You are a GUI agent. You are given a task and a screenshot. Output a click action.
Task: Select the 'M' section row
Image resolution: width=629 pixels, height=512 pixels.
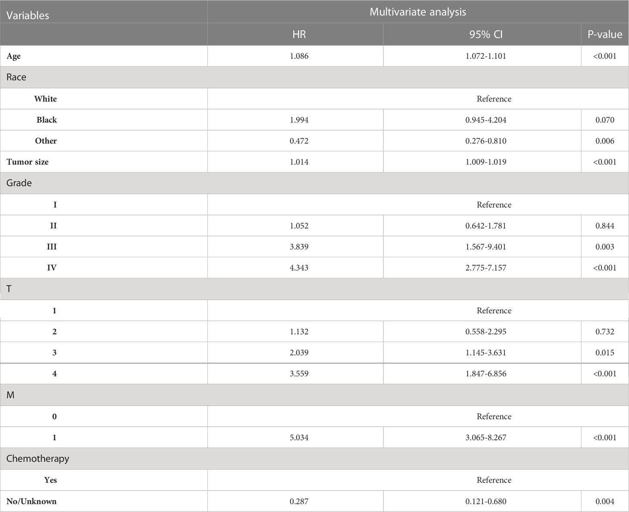(x=314, y=395)
